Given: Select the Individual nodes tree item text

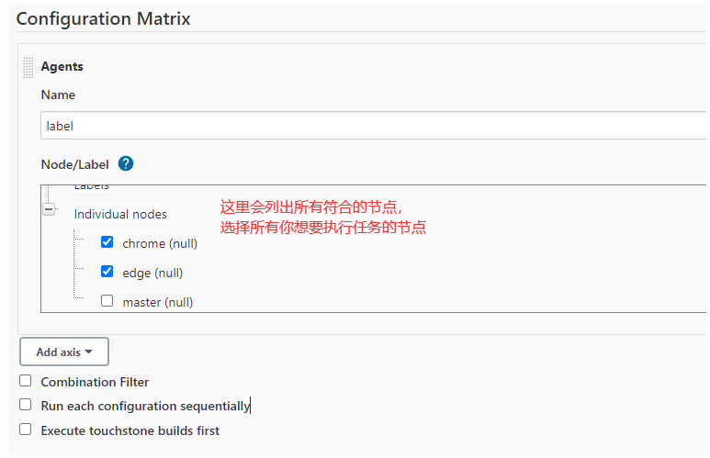Looking at the screenshot, I should click(120, 214).
